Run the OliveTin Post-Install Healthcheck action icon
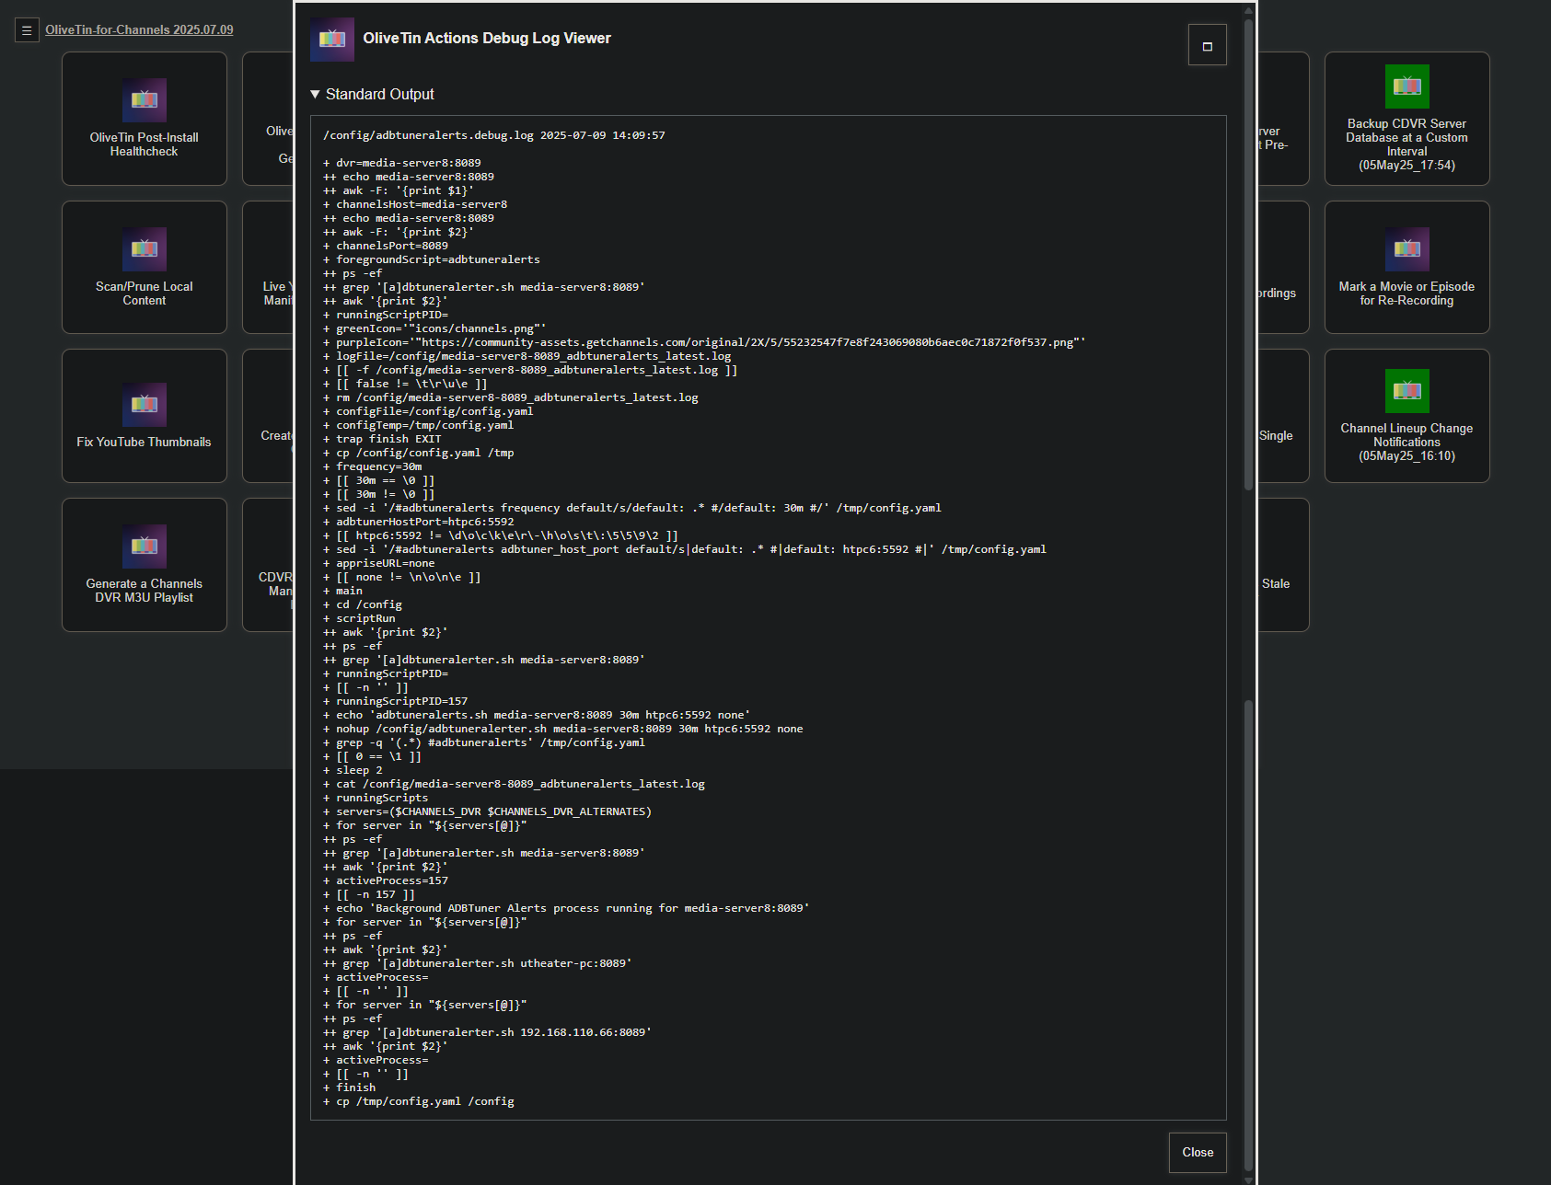The width and height of the screenshot is (1551, 1185). click(x=145, y=100)
